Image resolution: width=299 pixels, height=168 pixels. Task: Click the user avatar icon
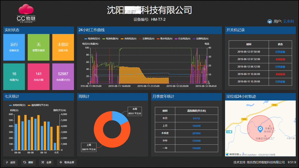270,21
